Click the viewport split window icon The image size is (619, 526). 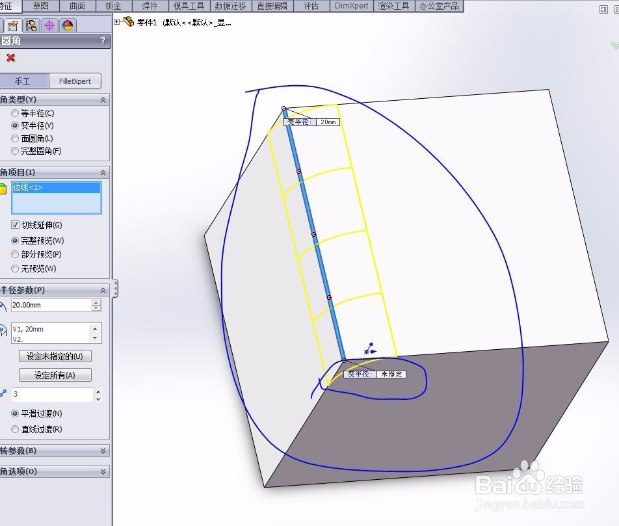coord(603,9)
